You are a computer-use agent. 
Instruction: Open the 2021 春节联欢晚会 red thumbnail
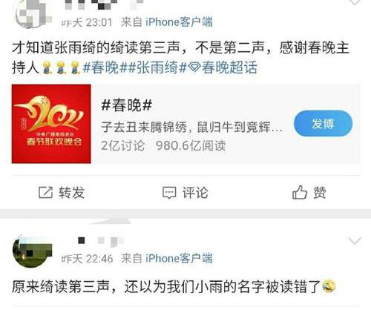[51, 124]
